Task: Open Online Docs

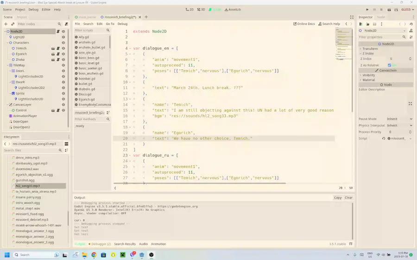Action: click(304, 24)
